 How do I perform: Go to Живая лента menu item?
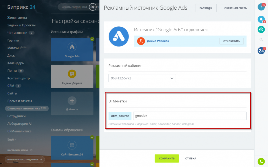point(17,18)
